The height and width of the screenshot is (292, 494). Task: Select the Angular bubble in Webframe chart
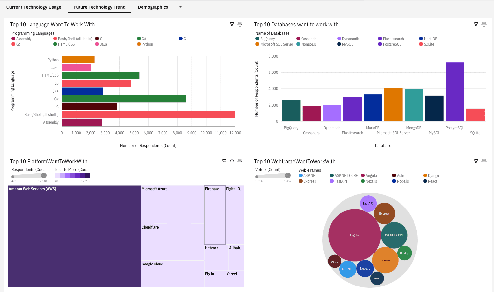355,235
